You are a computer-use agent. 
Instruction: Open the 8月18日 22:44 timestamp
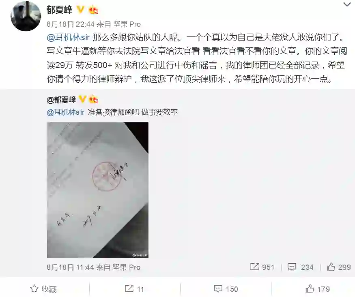(71, 24)
